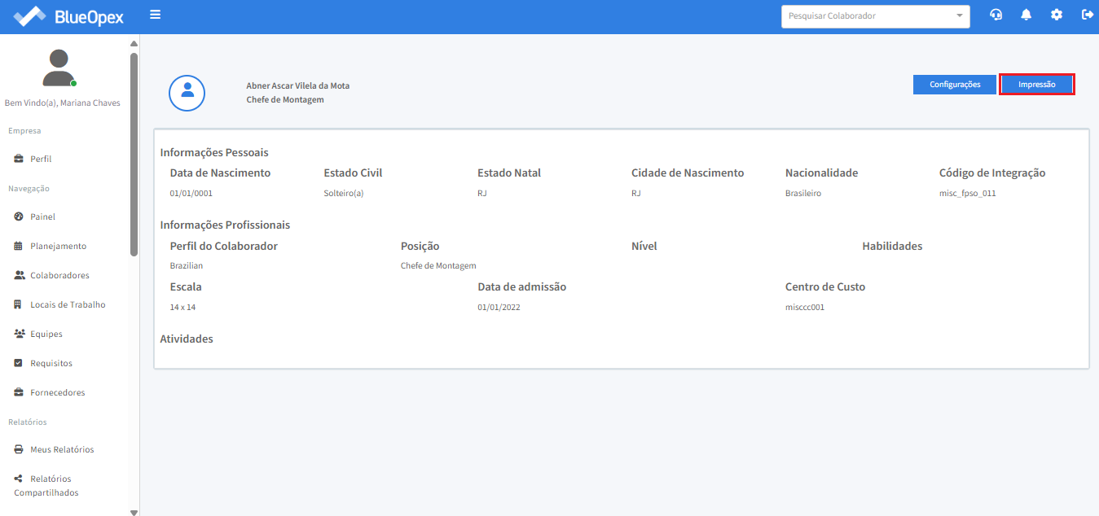Click the Atividades heading
This screenshot has height=516, width=1099.
coord(187,339)
